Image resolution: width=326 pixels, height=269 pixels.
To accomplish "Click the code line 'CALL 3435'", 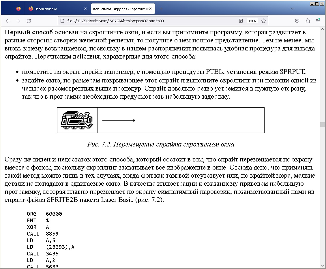I will click(43, 254).
